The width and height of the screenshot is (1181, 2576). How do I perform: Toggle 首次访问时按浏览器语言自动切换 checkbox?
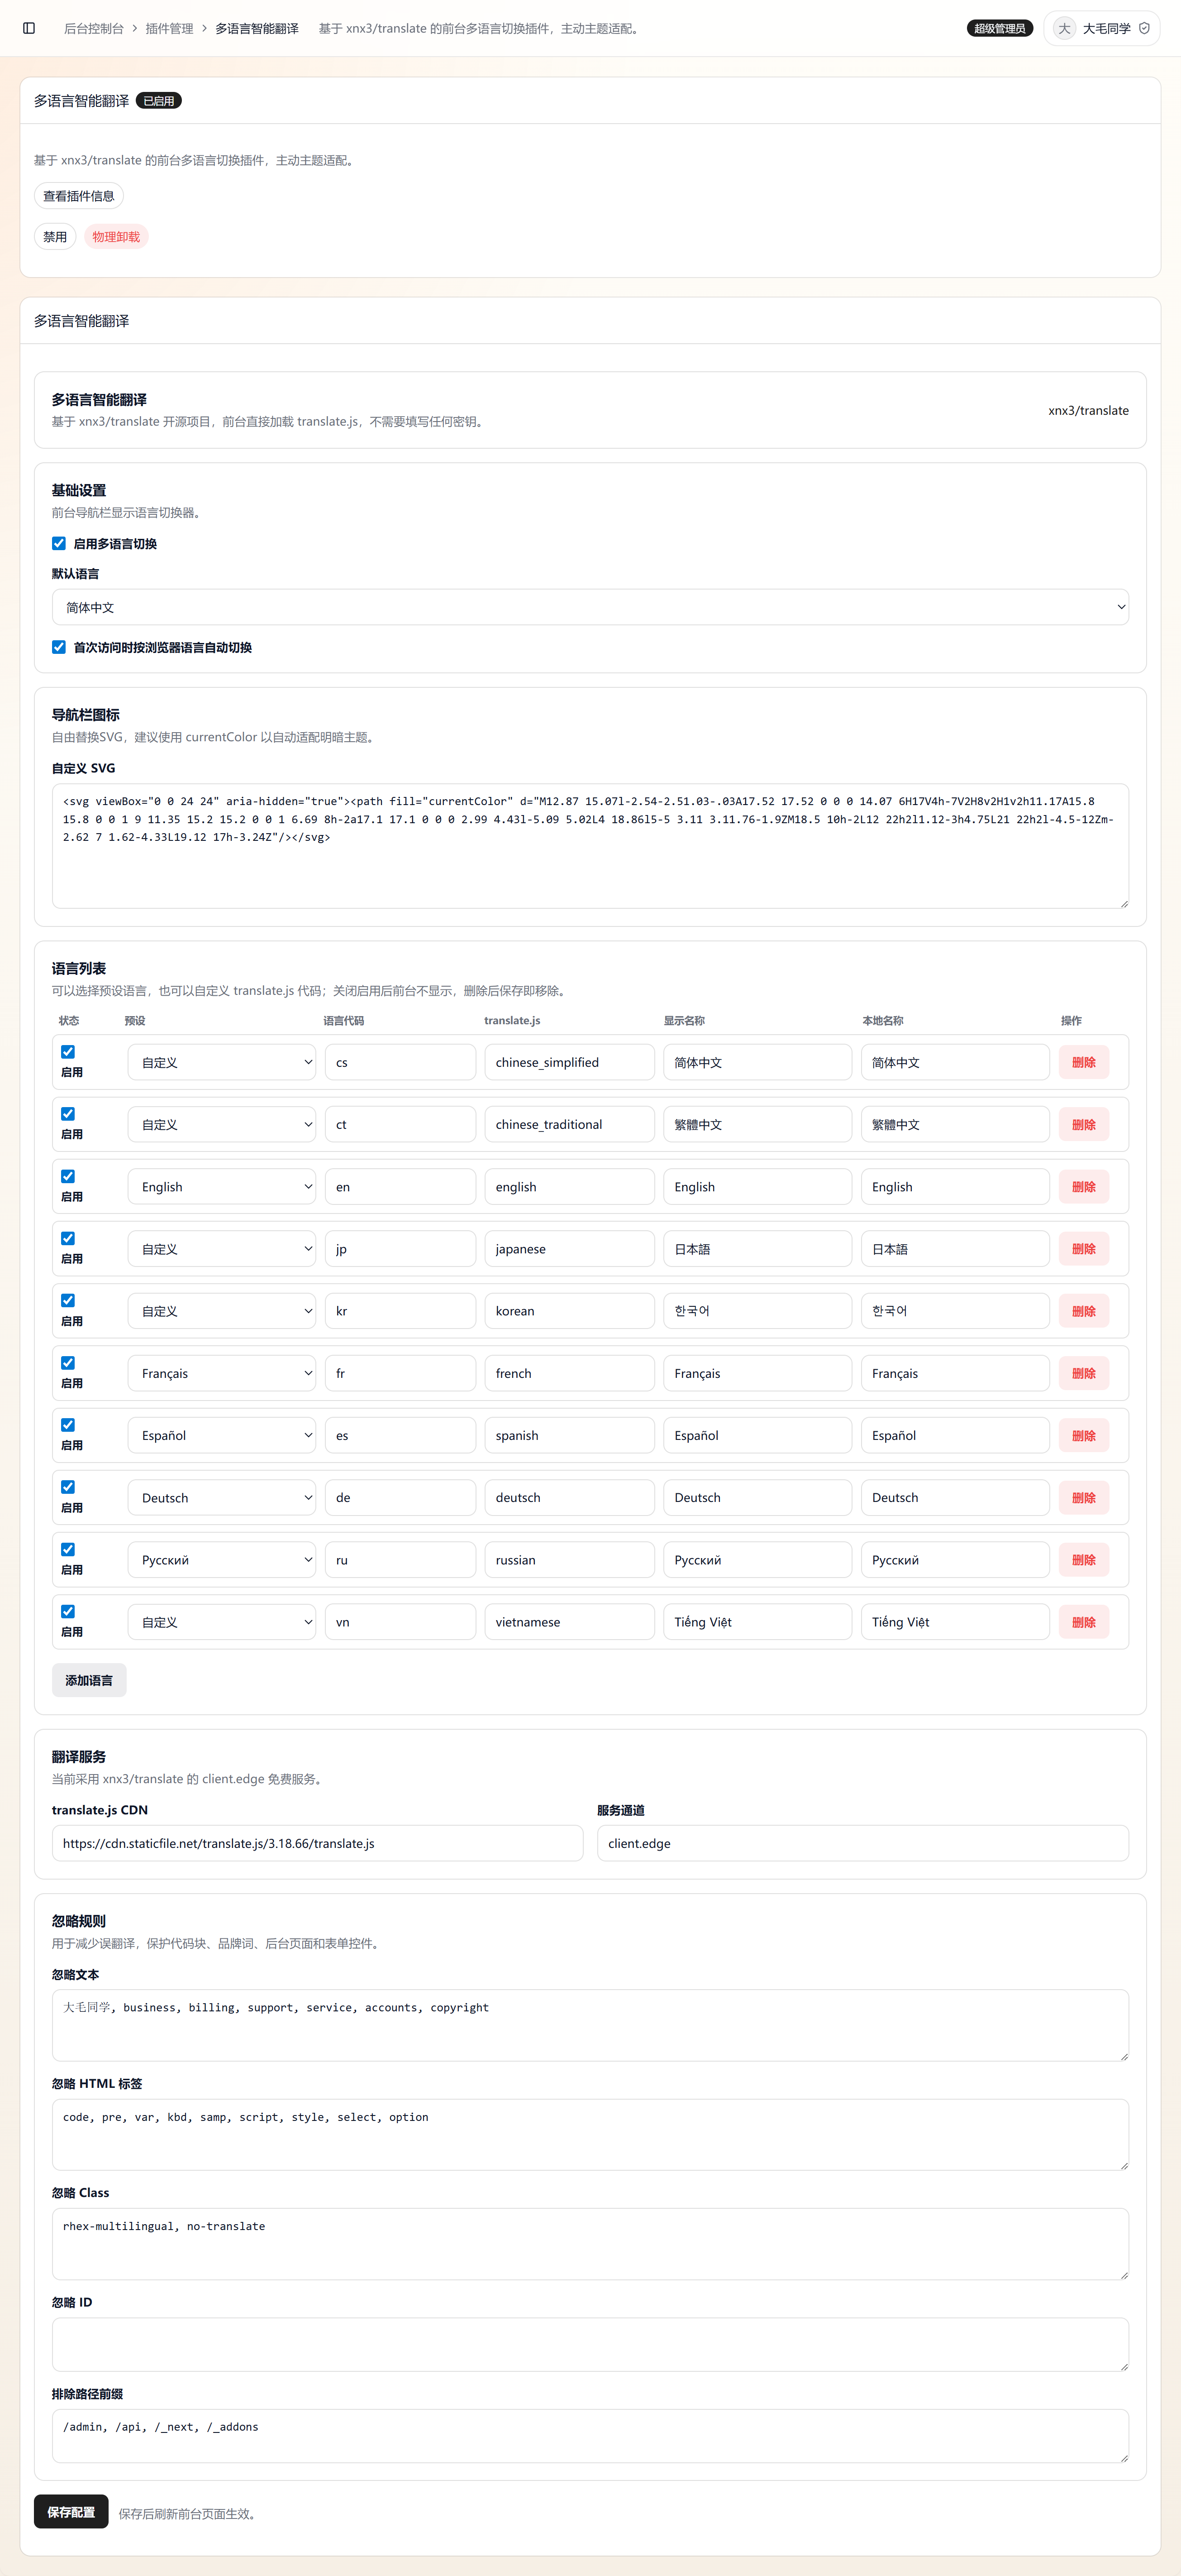59,647
